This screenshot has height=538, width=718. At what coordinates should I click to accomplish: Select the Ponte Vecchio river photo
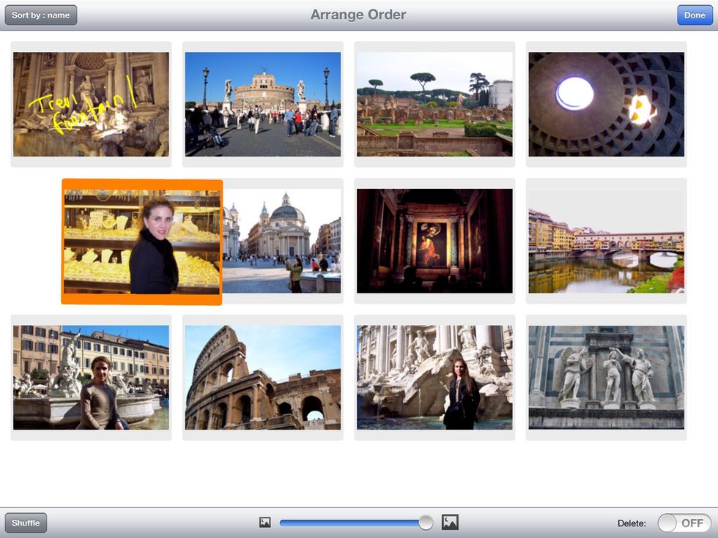click(606, 239)
